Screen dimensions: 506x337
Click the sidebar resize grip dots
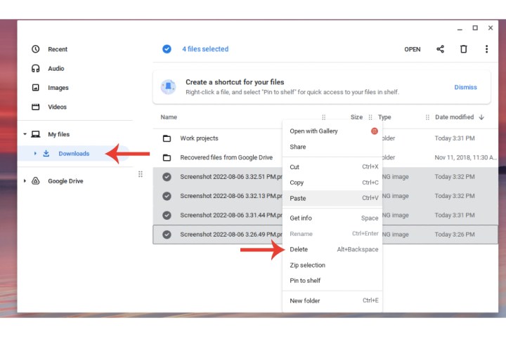click(x=141, y=174)
